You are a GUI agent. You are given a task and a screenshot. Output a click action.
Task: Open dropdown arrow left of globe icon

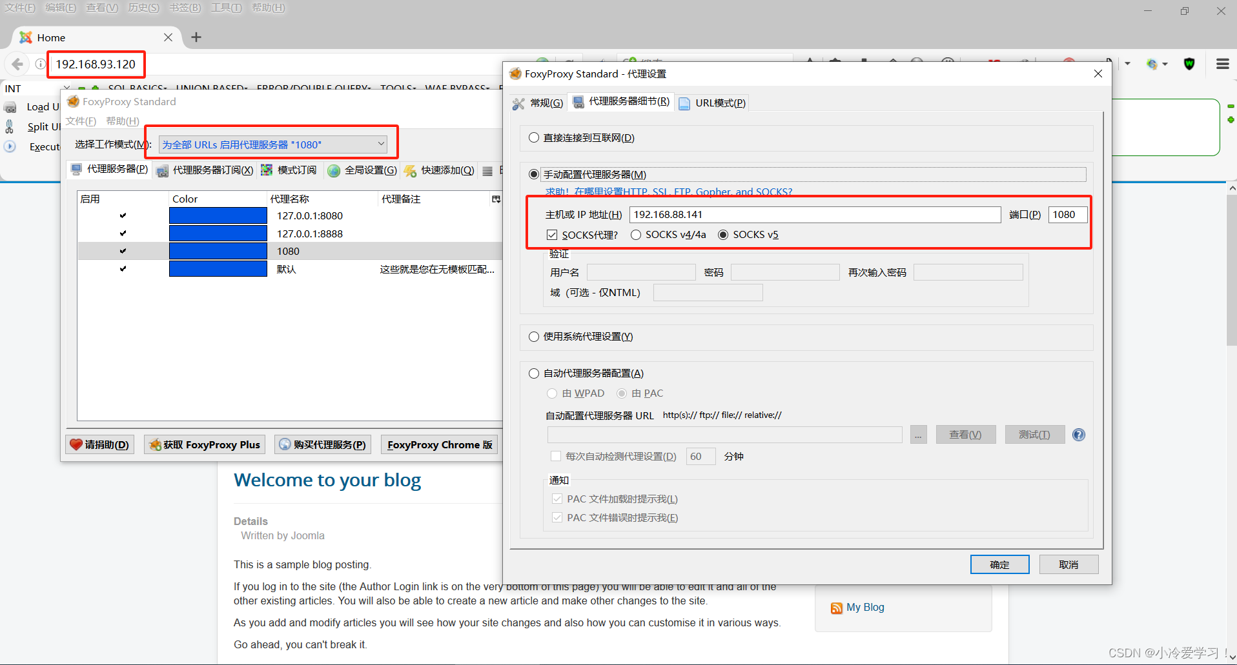point(1127,64)
